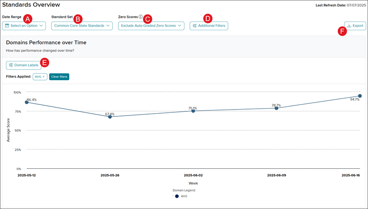The image size is (368, 209).
Task: Click the 94.7% data label
Action: point(354,99)
